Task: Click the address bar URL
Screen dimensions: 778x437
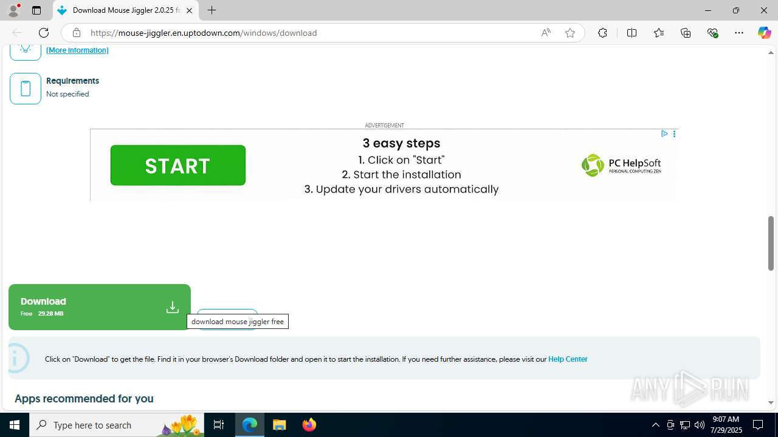Action: pos(204,33)
